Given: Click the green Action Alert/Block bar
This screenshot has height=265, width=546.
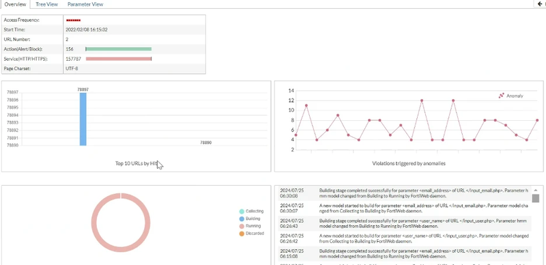Looking at the screenshot, I should click(x=118, y=49).
